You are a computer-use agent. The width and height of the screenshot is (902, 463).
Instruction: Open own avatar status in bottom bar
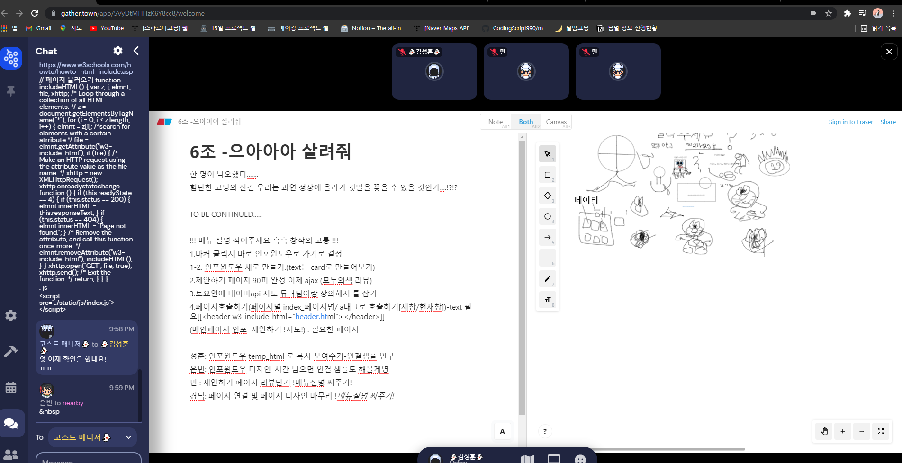pyautogui.click(x=435, y=458)
